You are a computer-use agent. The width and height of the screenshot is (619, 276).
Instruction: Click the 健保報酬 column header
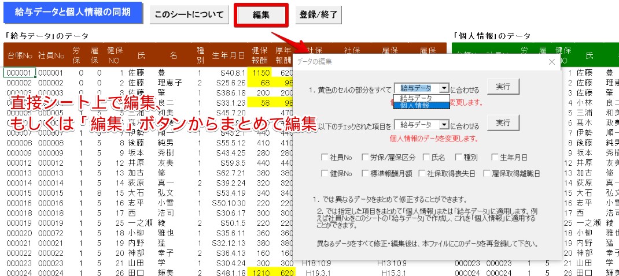(260, 55)
